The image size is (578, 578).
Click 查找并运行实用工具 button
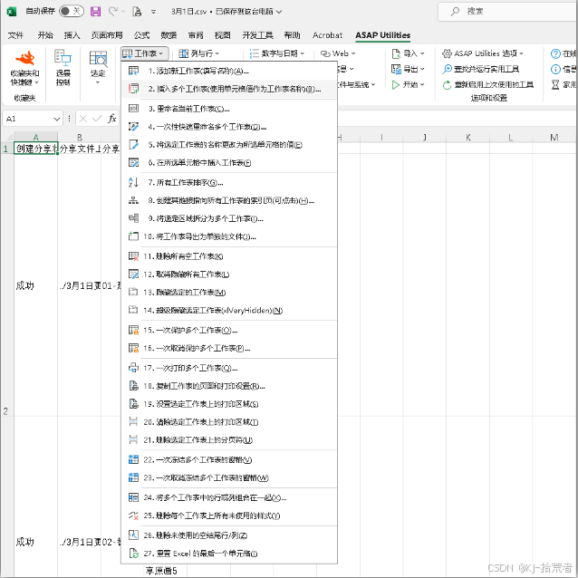click(481, 69)
